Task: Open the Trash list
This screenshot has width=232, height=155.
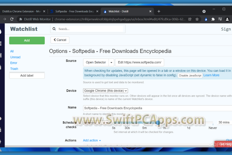Action: click(14, 69)
